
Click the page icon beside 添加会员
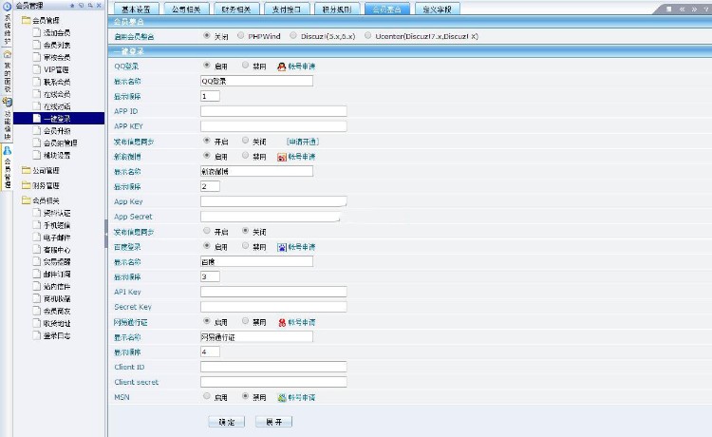37,32
